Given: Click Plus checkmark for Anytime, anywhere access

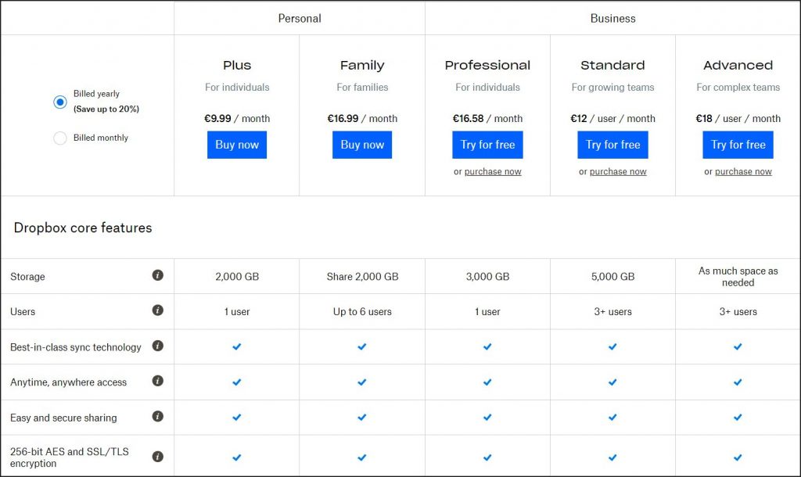Looking at the screenshot, I should click(x=236, y=382).
